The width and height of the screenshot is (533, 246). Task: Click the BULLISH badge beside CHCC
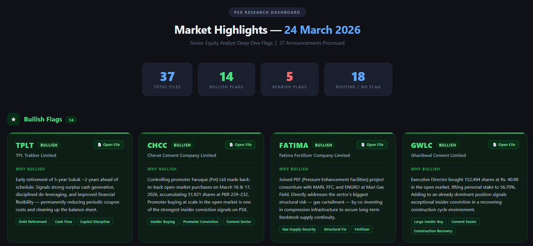pos(182,145)
